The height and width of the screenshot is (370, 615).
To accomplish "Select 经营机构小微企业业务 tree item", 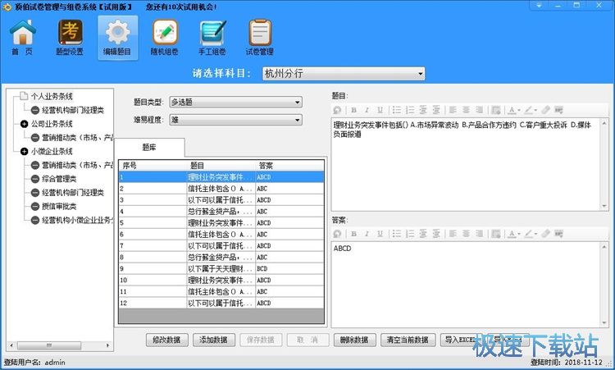I will pos(77,220).
